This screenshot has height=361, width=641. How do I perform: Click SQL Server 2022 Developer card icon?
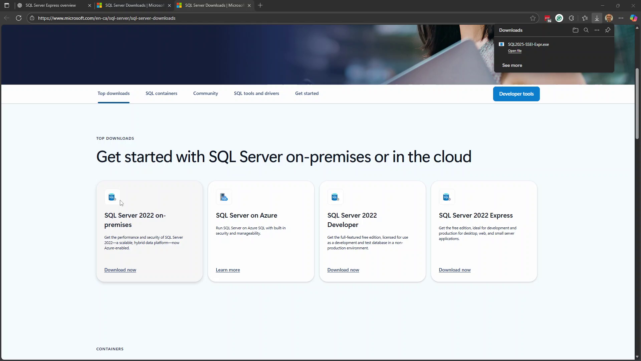coord(335,197)
